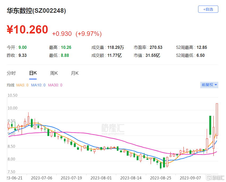Viewport: 226px width, 182px height.
Task: Click the price change +0.930
Action: coord(62,34)
